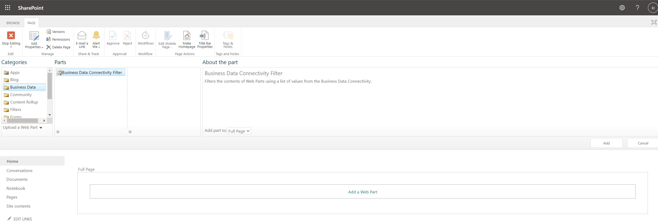Go to next parts page arrow

click(130, 132)
